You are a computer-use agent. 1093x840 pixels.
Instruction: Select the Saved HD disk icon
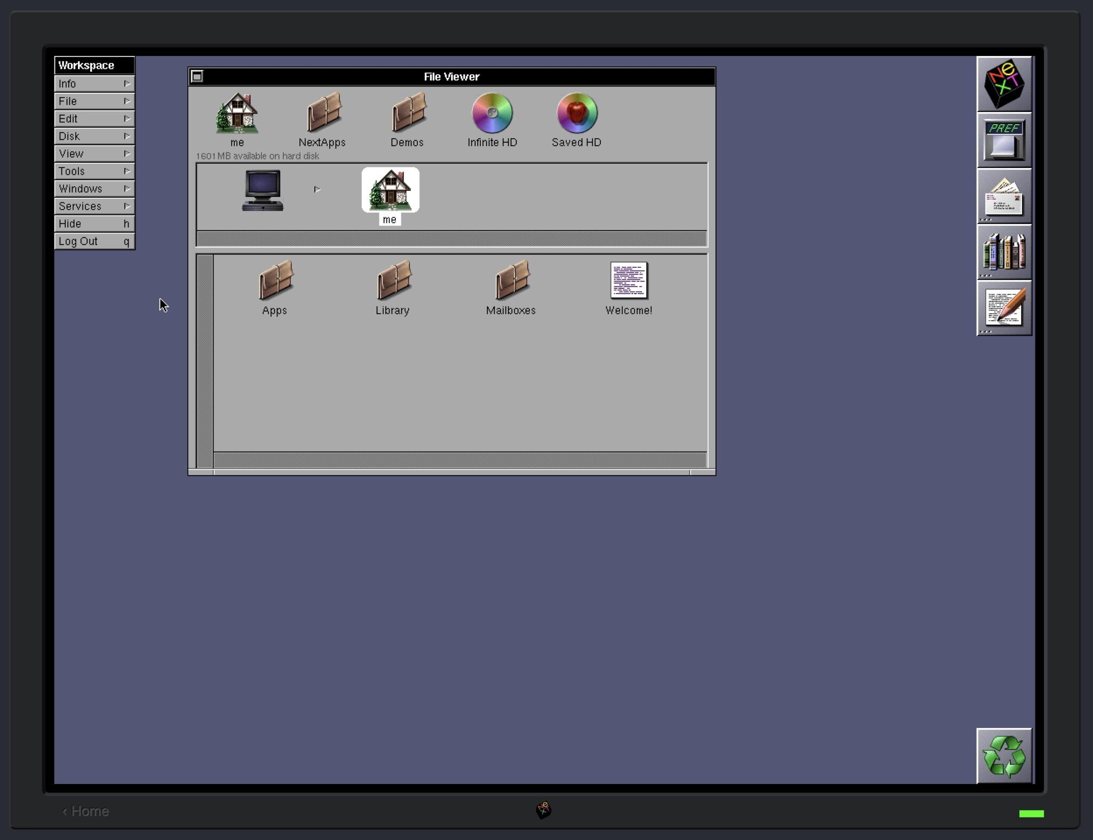pos(575,113)
